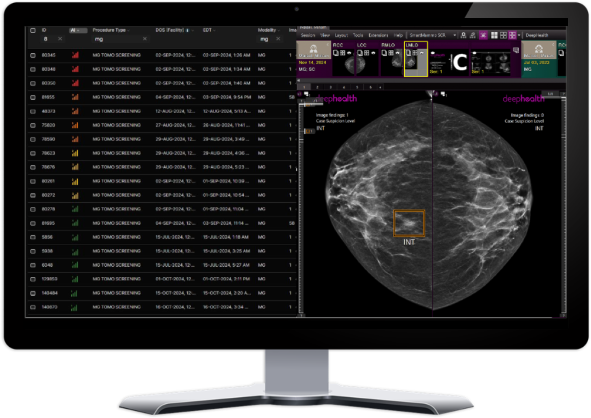This screenshot has width=591, height=418.
Task: Open the Tools menu
Action: pyautogui.click(x=358, y=35)
